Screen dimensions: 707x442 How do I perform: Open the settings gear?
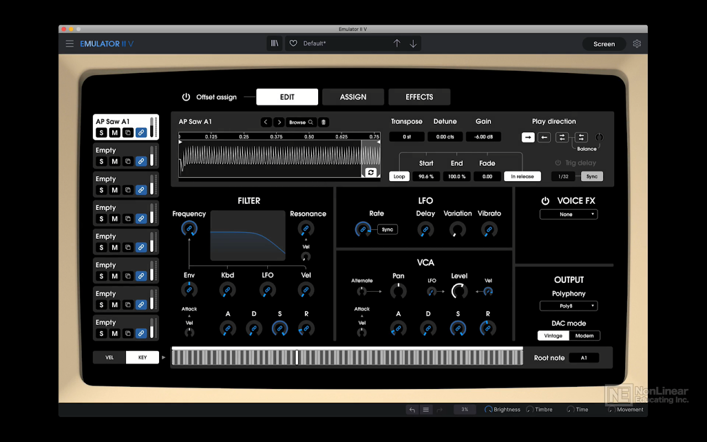(x=637, y=44)
